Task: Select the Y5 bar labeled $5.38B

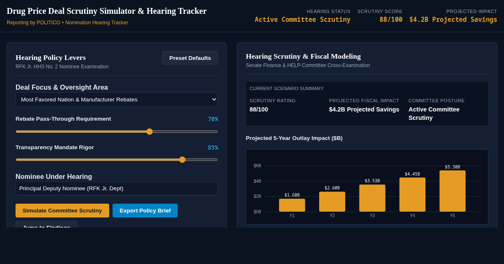Action: (452, 191)
